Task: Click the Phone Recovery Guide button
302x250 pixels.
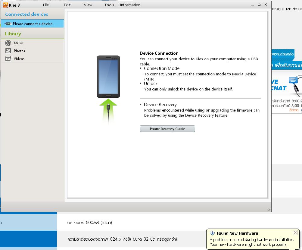Action: 167,129
